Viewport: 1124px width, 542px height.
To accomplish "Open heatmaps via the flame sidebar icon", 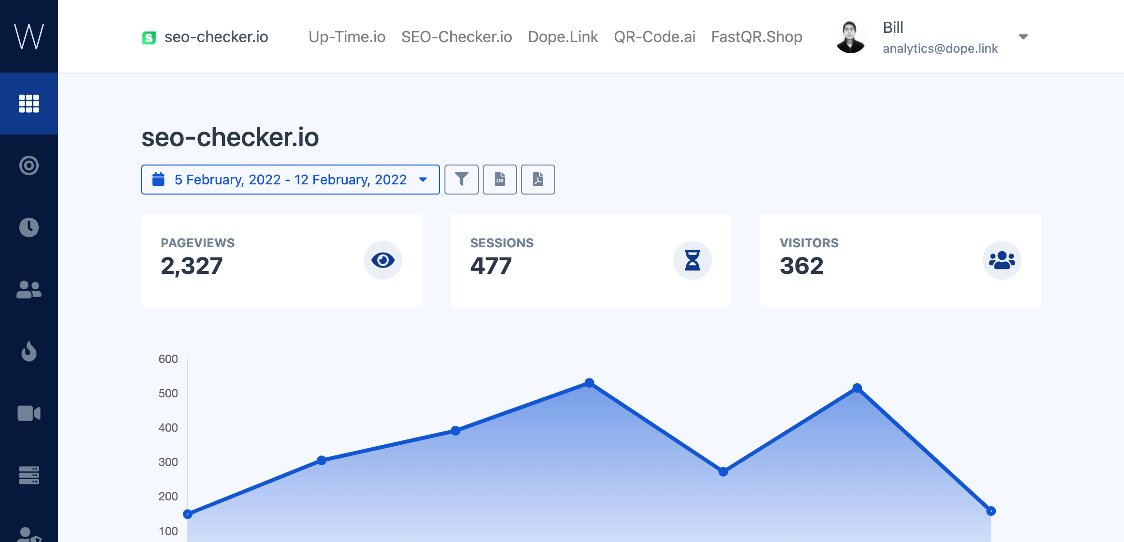I will coord(29,352).
